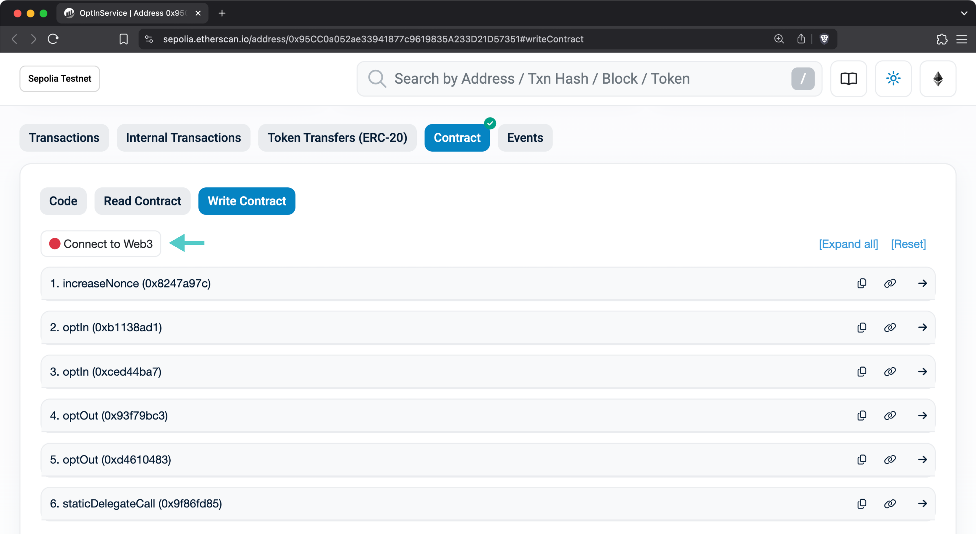
Task: Click browser back button
Action: click(x=14, y=39)
